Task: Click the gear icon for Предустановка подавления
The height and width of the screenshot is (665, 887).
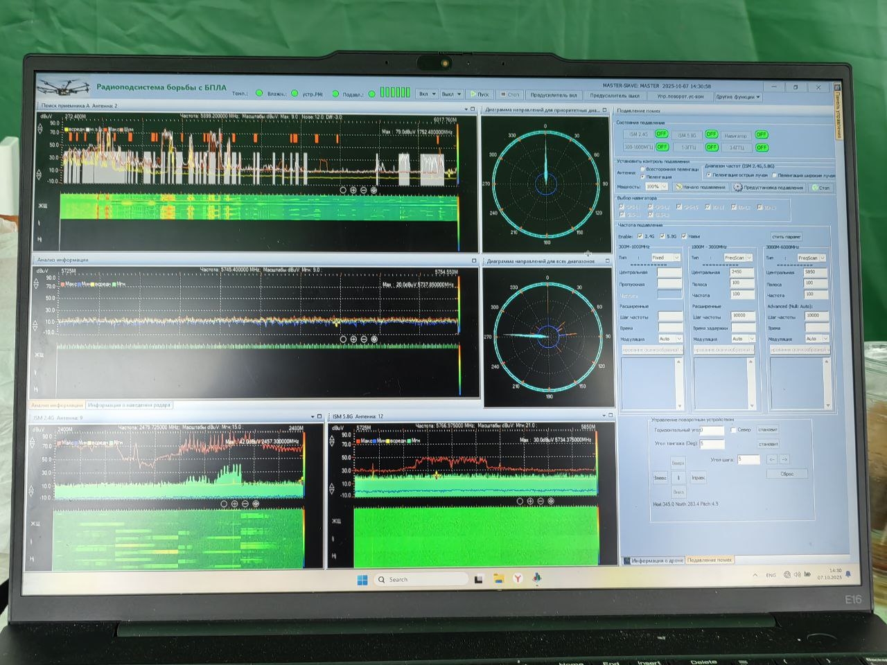Action: [738, 187]
